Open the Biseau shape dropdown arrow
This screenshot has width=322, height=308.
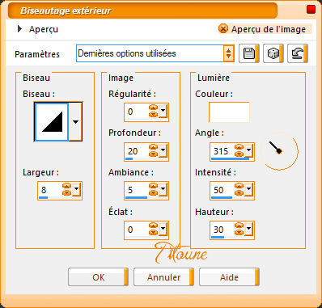click(x=75, y=122)
